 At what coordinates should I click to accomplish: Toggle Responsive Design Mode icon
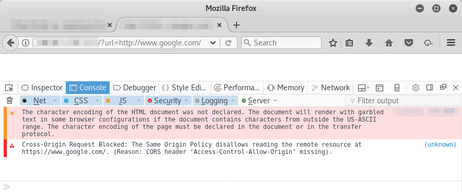coord(397,88)
